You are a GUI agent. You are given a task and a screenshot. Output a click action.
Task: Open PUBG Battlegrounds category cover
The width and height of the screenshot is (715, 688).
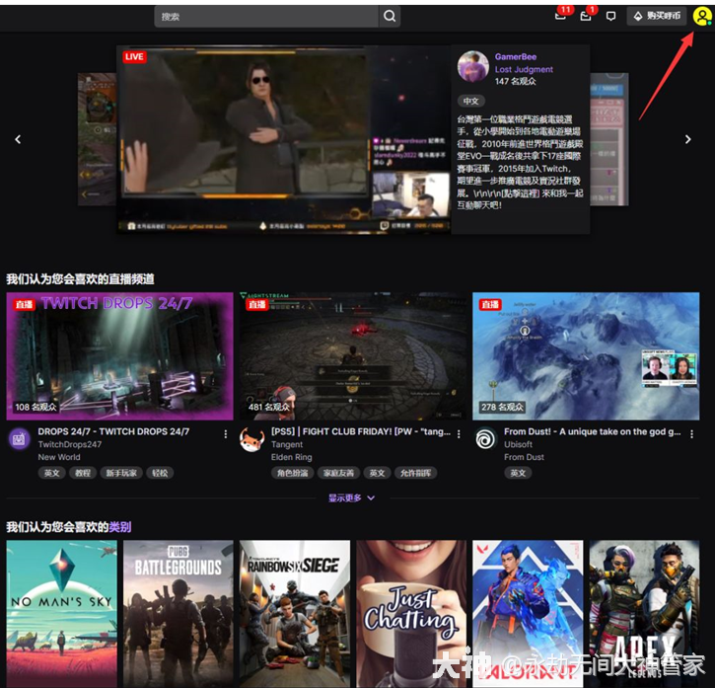click(x=178, y=614)
